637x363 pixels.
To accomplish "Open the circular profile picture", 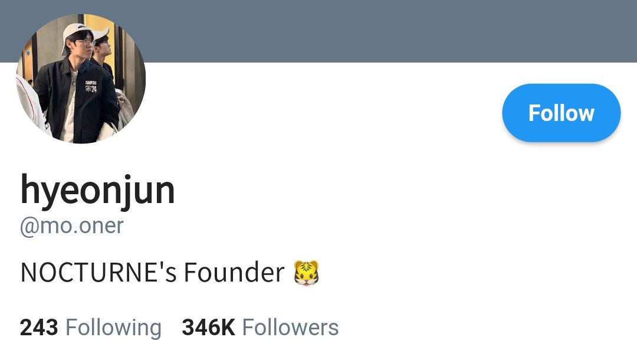I will coord(81,79).
